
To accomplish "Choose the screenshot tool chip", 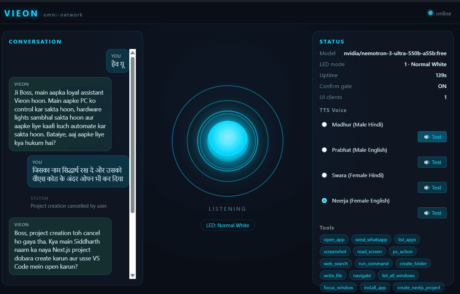I will 335,252.
